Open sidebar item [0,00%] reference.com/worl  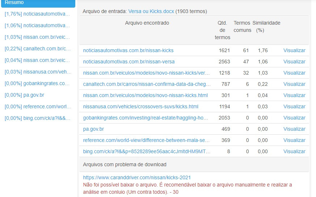tap(38, 107)
